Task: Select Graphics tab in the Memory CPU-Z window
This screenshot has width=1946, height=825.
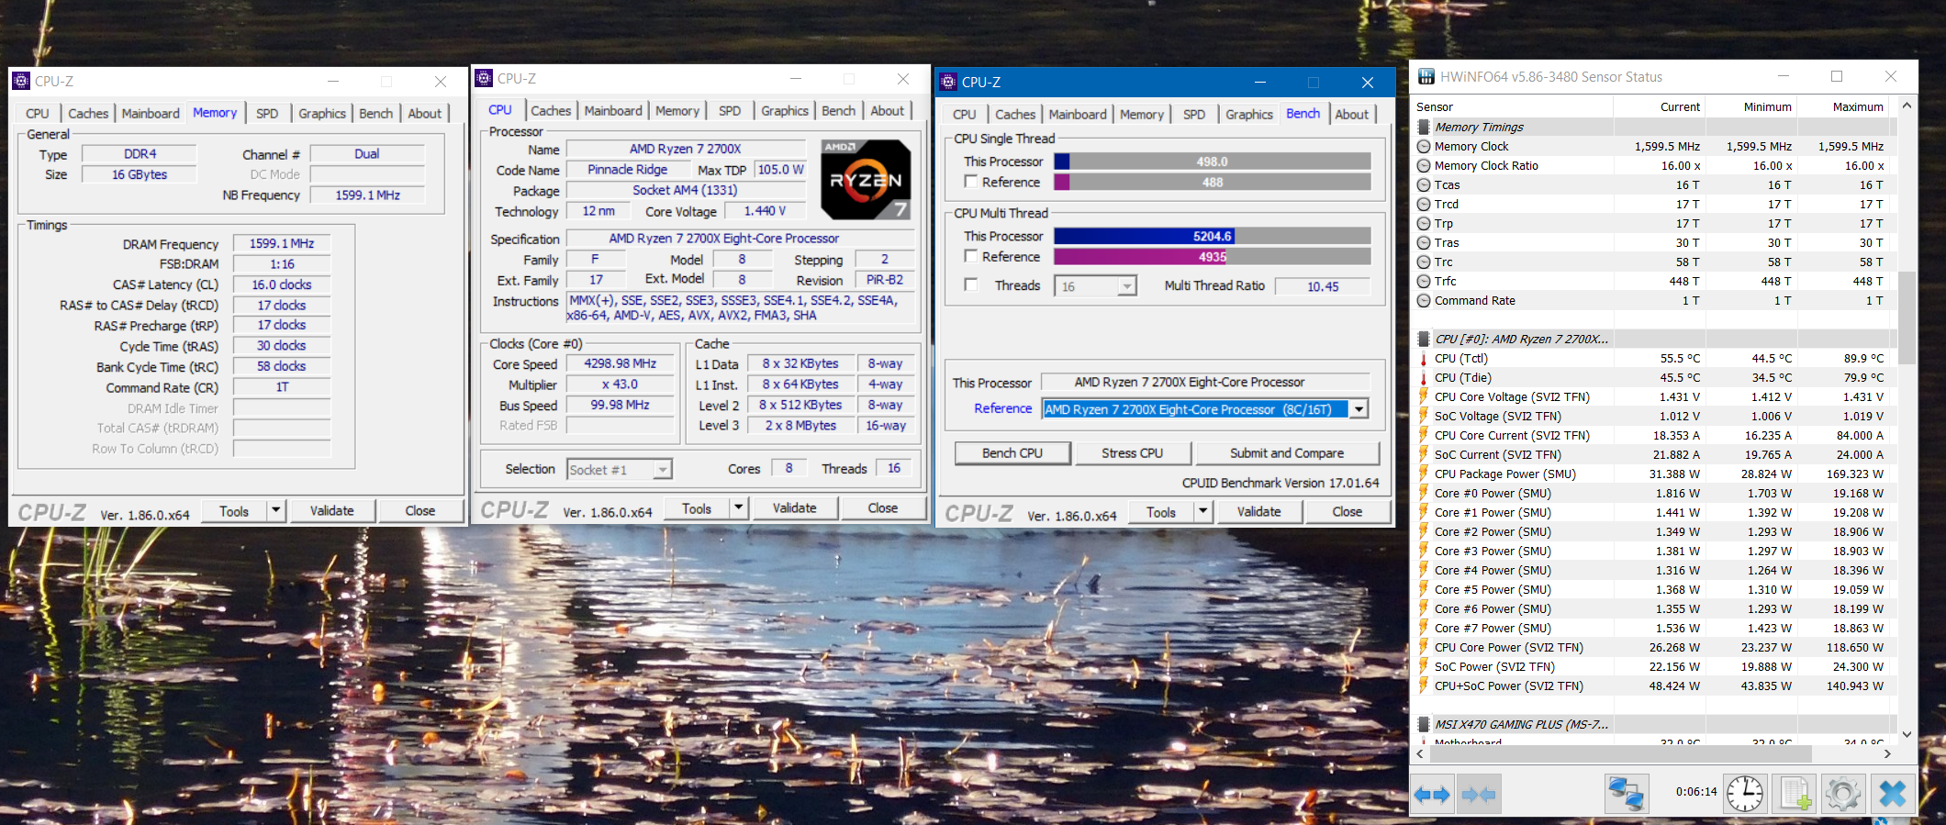Action: click(322, 113)
